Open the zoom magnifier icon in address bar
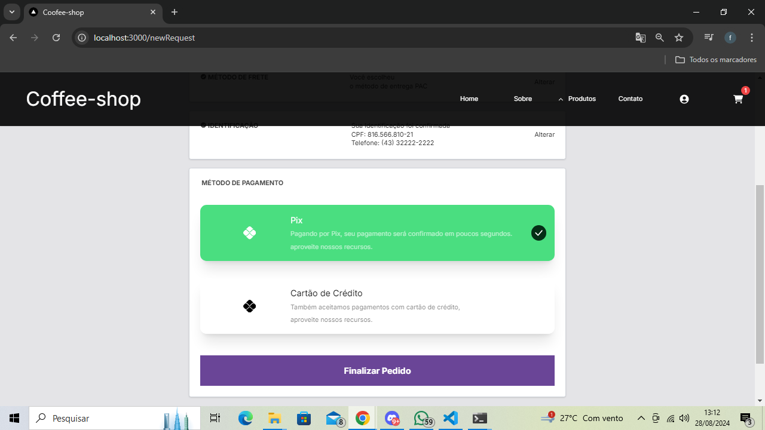 [660, 38]
